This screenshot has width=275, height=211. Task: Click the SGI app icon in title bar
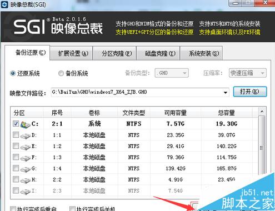coord(4,4)
